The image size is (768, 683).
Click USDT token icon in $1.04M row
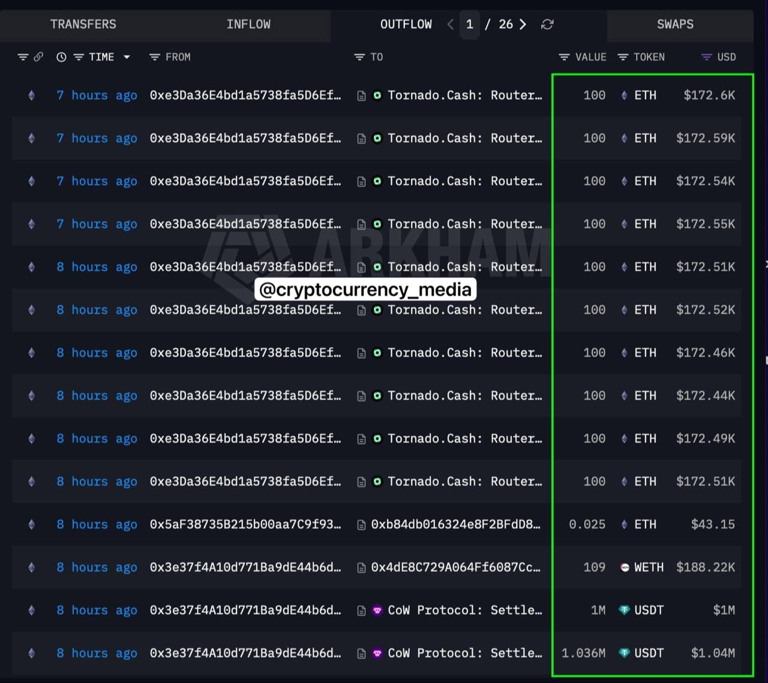pos(625,653)
